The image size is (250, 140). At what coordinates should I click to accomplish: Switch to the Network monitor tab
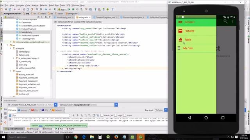(58, 110)
